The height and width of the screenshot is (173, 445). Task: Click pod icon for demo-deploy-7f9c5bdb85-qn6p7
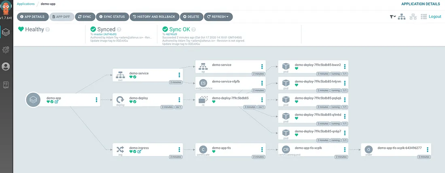pos(286,133)
